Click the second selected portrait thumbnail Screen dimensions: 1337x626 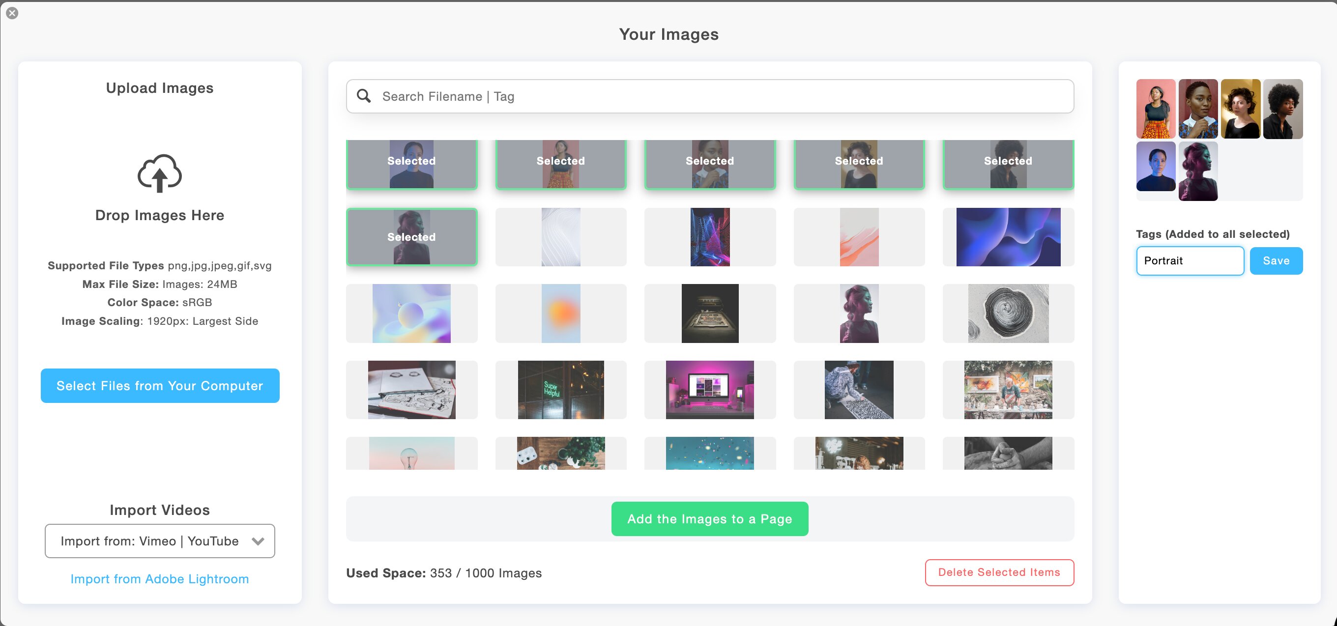click(x=561, y=160)
